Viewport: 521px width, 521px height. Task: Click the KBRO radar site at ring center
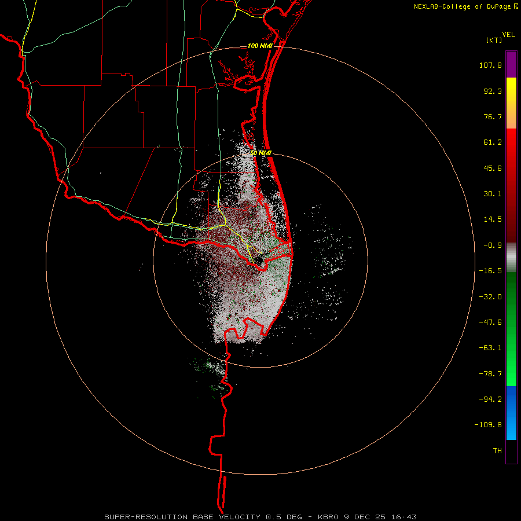[x=260, y=260]
